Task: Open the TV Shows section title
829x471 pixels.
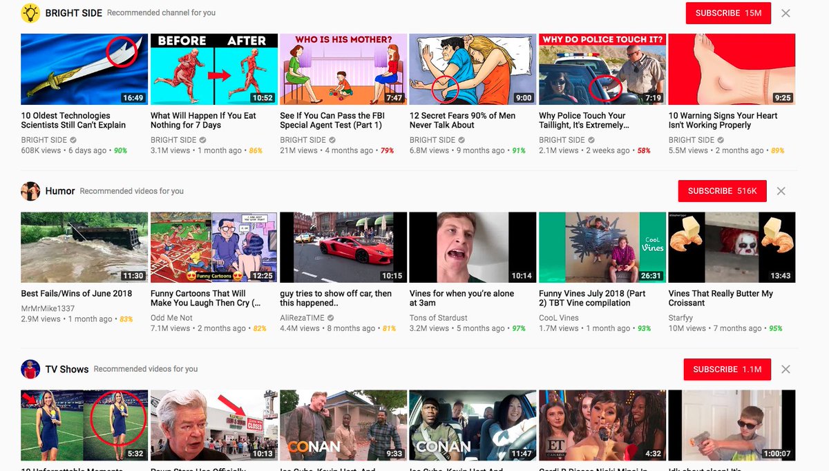Action: (67, 369)
